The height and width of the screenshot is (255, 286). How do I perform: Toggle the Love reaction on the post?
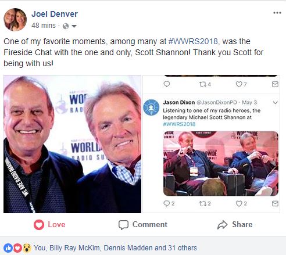[49, 225]
